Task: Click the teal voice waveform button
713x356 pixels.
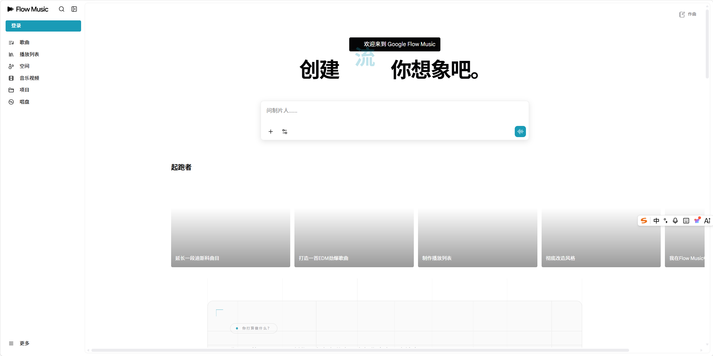Action: point(520,132)
